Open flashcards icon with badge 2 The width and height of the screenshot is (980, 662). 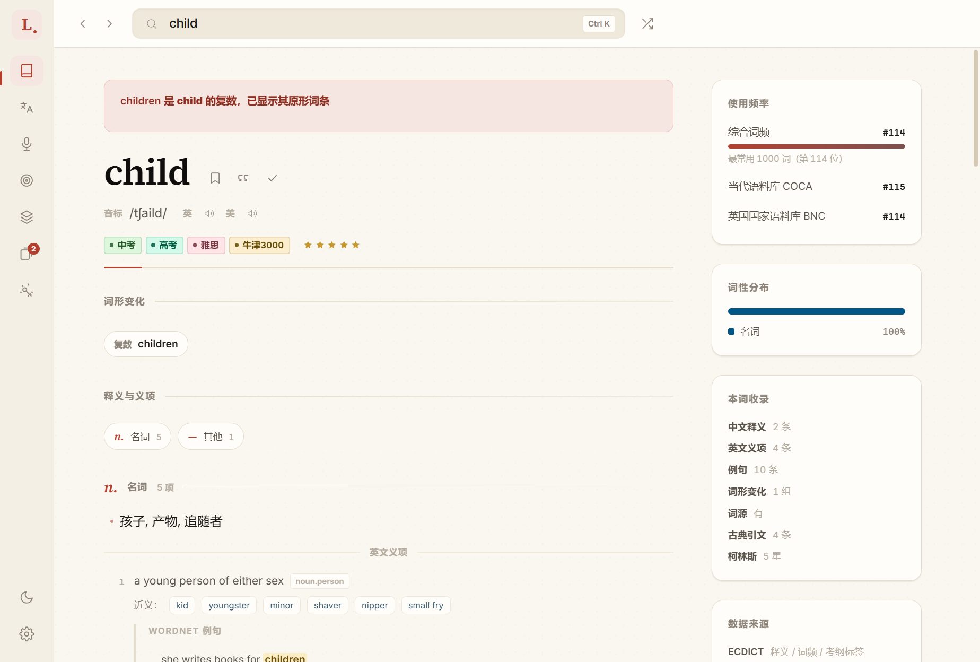coord(27,254)
